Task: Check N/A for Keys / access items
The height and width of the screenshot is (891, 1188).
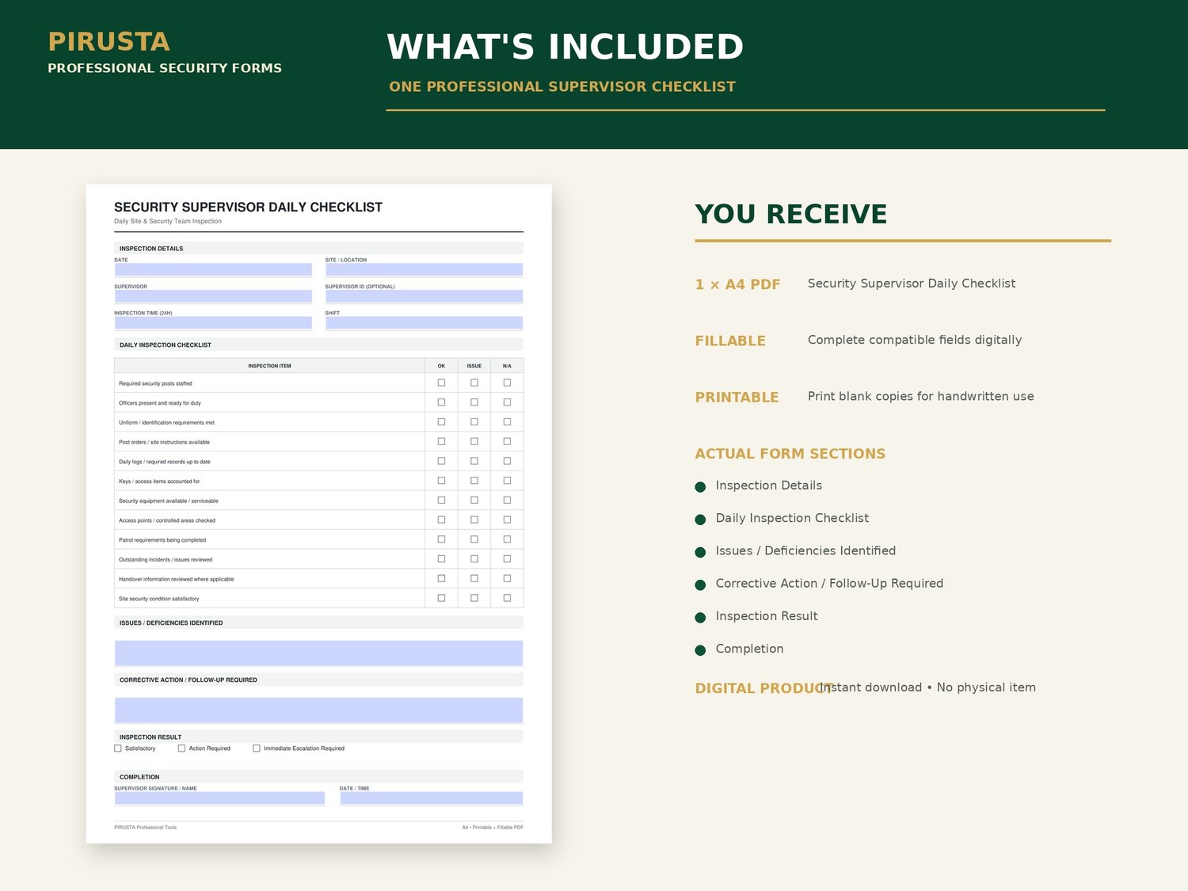Action: tap(507, 481)
